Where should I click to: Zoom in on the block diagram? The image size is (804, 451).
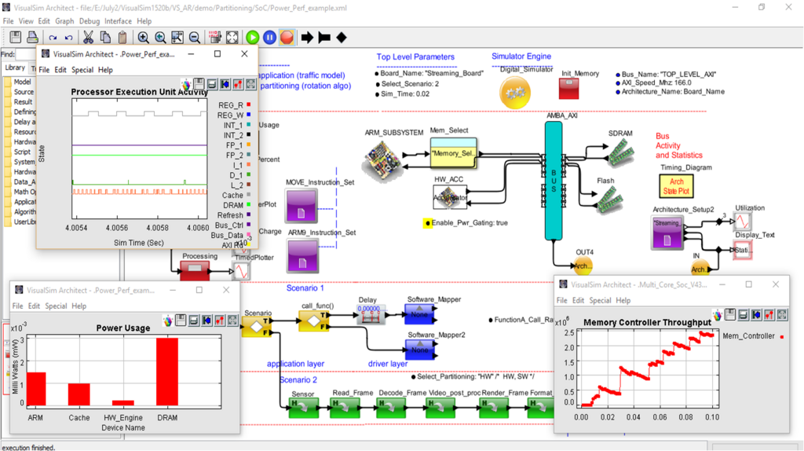tap(143, 37)
